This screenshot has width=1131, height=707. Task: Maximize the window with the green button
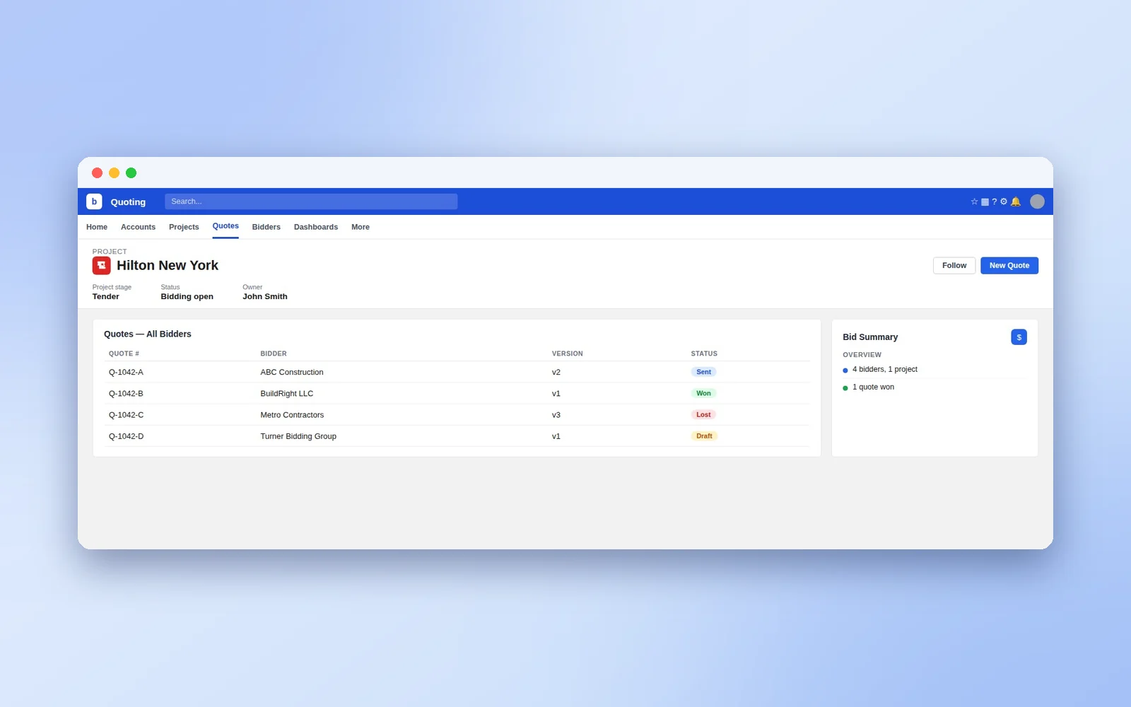pyautogui.click(x=131, y=173)
